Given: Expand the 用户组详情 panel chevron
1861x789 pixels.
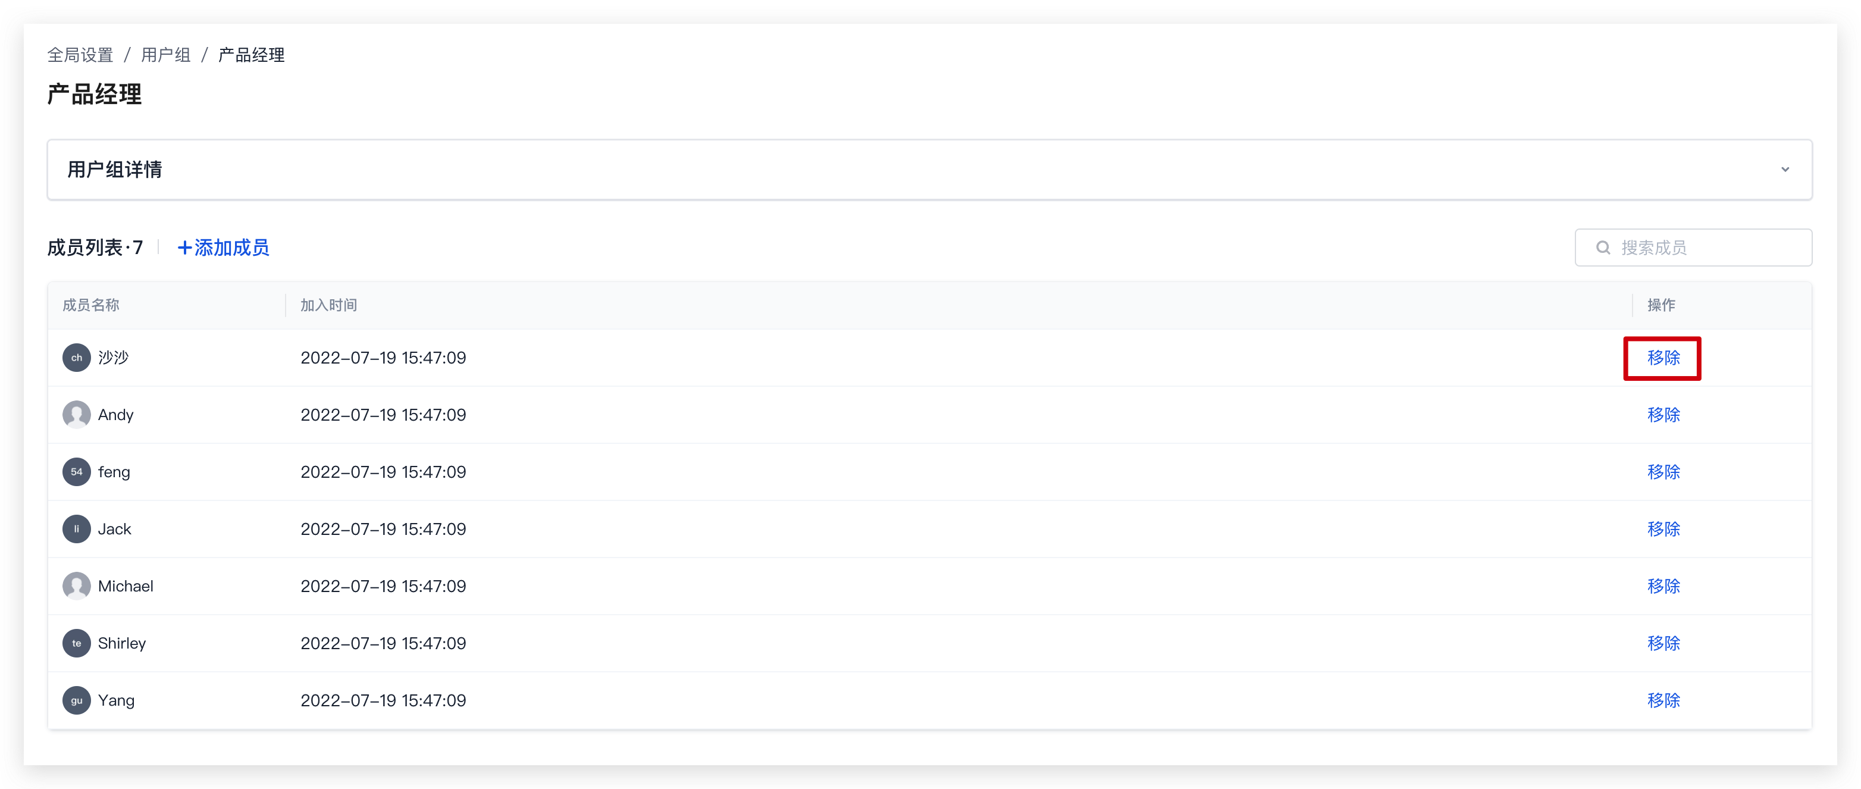Looking at the screenshot, I should pyautogui.click(x=1785, y=170).
